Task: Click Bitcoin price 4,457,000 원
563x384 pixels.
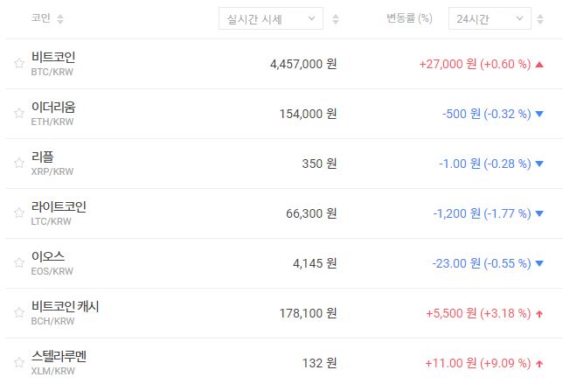Action: 303,64
